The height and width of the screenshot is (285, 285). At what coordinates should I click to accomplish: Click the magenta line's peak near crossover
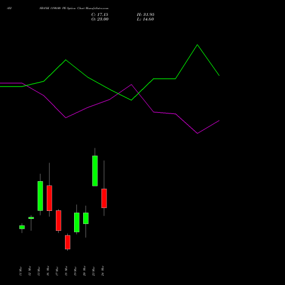click(x=132, y=85)
